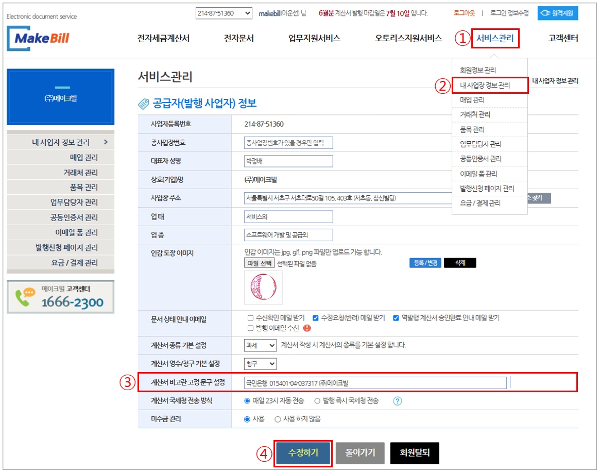
Task: Click the red warning icon beside 발행 이메일 수신
Action: (307, 328)
